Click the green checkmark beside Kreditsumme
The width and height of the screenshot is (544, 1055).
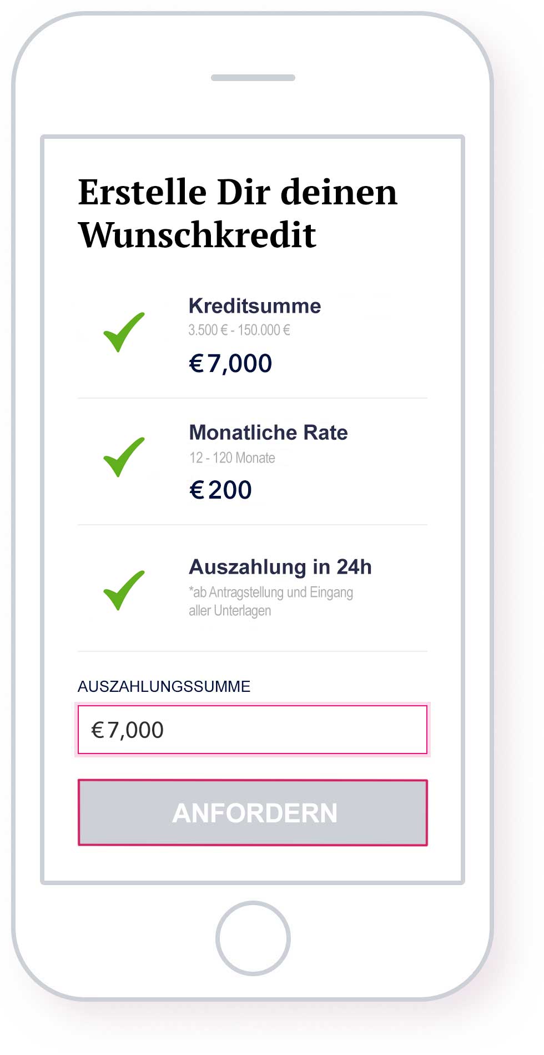coord(124,333)
